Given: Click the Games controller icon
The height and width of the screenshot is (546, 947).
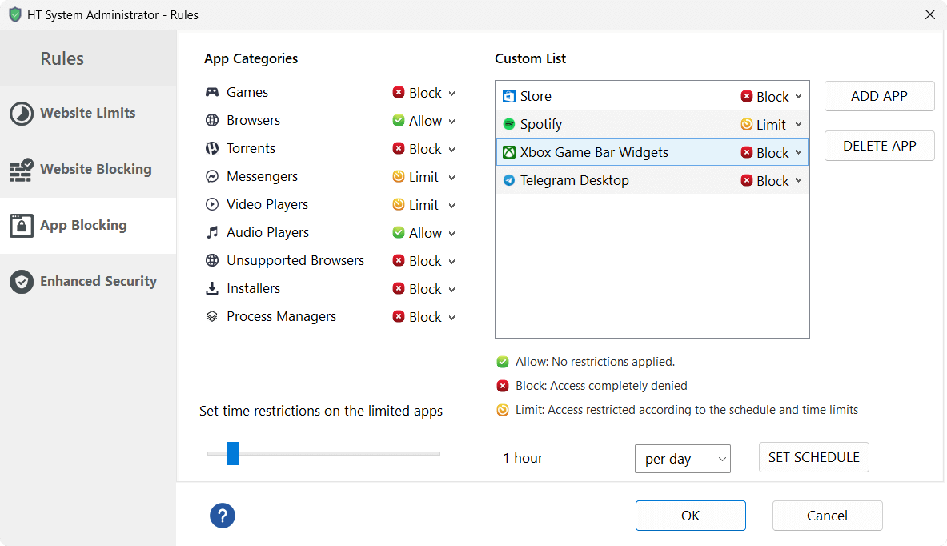Looking at the screenshot, I should pos(212,93).
